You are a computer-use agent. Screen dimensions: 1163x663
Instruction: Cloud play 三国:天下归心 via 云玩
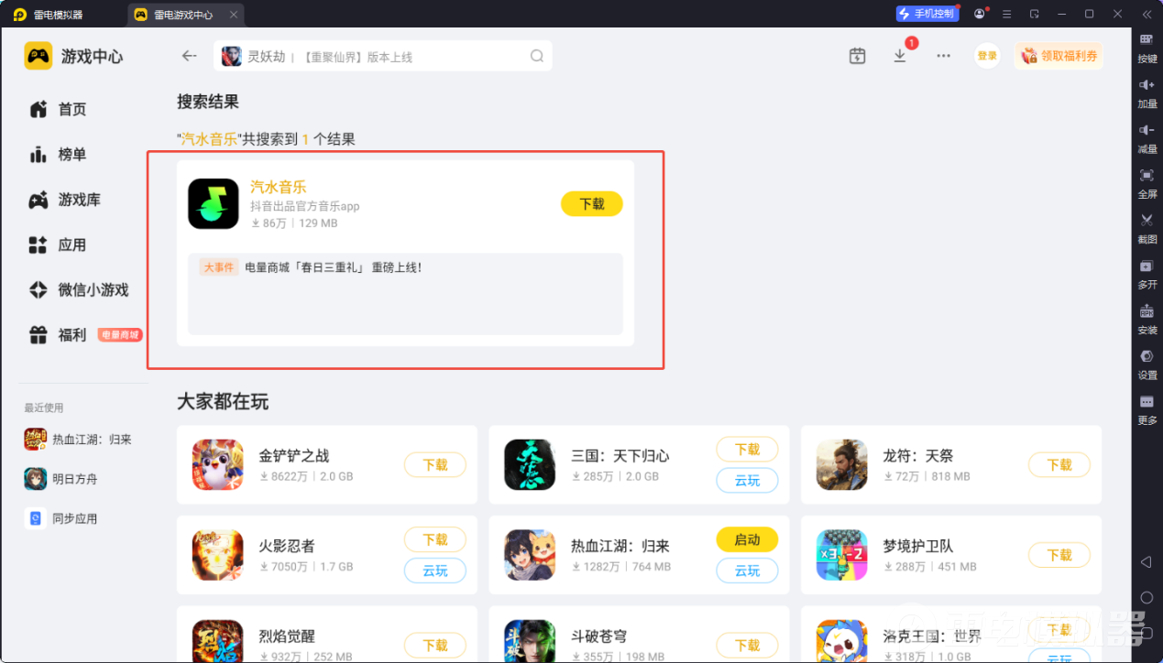[747, 481]
